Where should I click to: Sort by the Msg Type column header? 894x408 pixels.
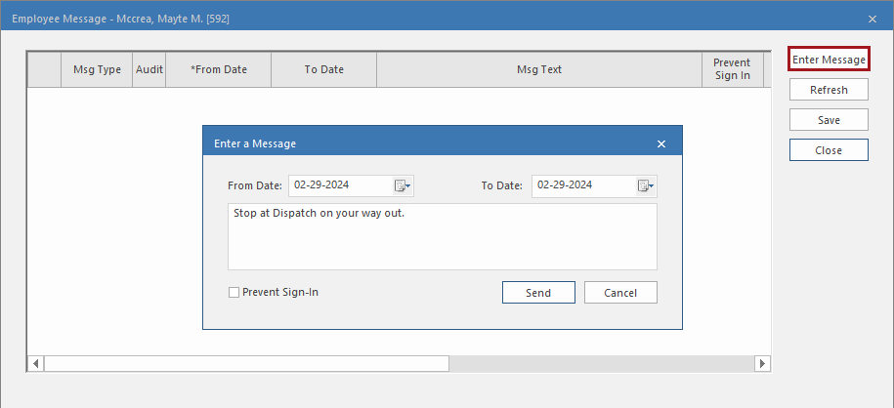97,69
